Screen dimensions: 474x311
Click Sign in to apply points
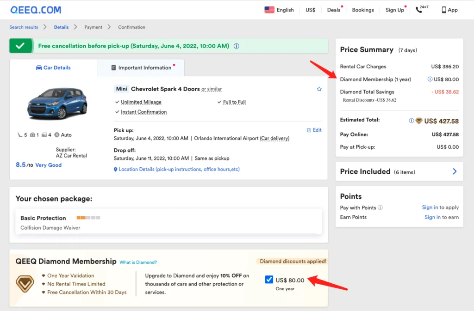(x=430, y=207)
